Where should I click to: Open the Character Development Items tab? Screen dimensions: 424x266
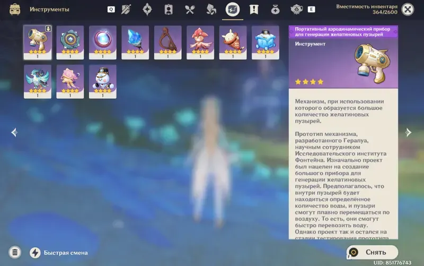(x=169, y=10)
